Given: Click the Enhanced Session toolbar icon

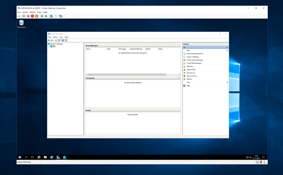Looking at the screenshot, I should tap(61, 16).
